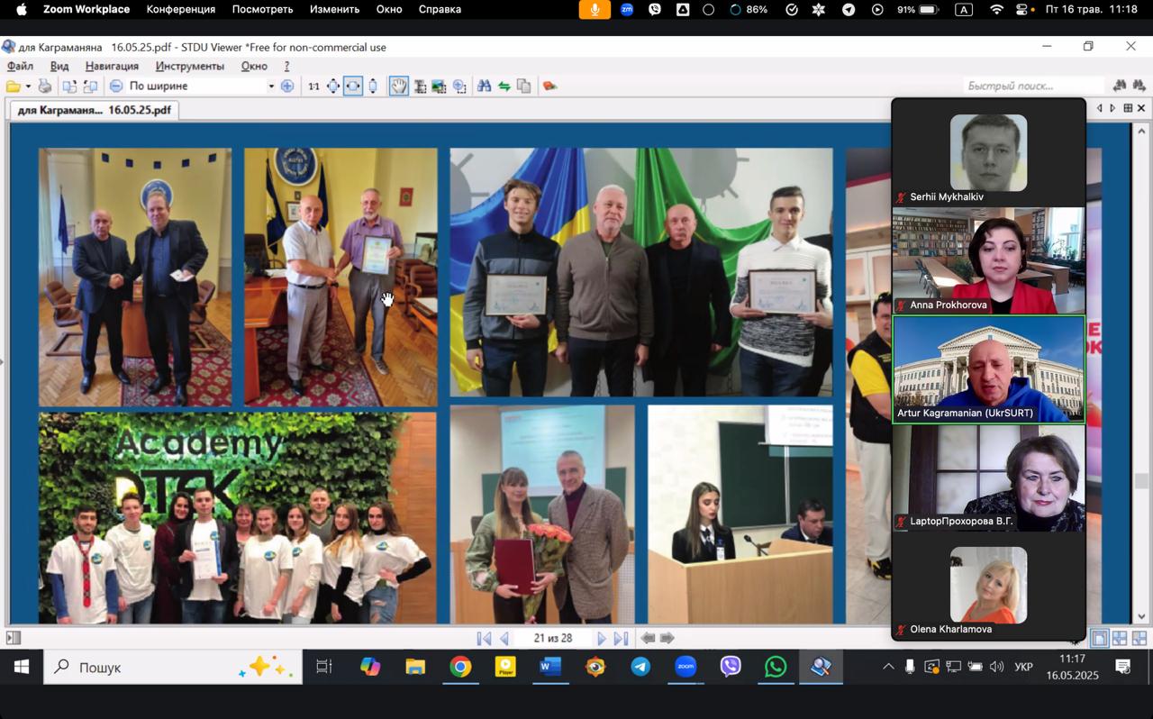Viewport: 1153px width, 719px height.
Task: Toggle the fit width view icon
Action: [x=353, y=86]
